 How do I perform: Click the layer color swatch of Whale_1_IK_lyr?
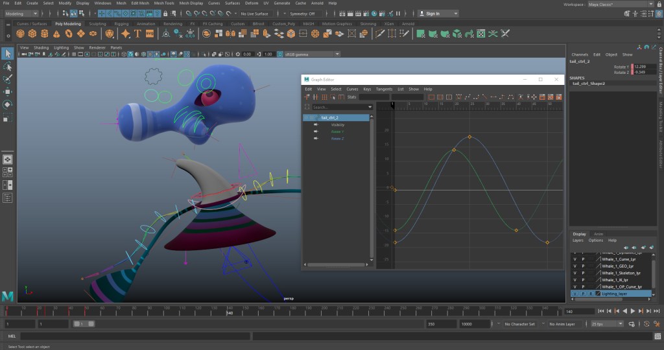[599, 280]
